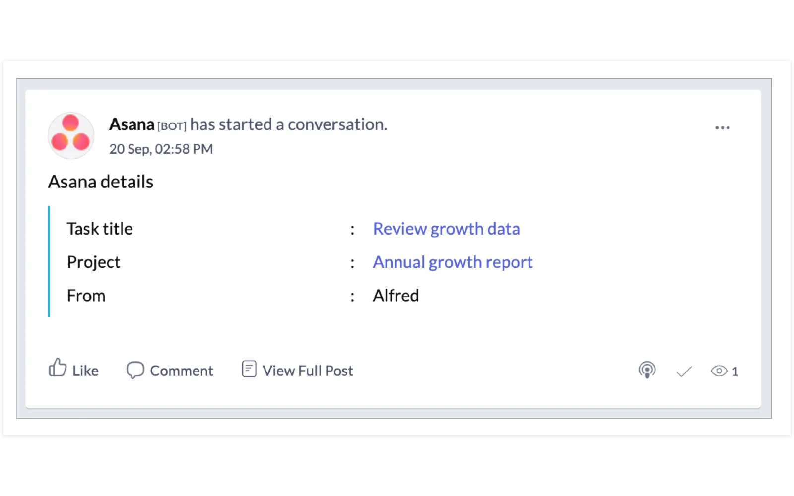
Task: Open the Review growth data task link
Action: point(446,229)
